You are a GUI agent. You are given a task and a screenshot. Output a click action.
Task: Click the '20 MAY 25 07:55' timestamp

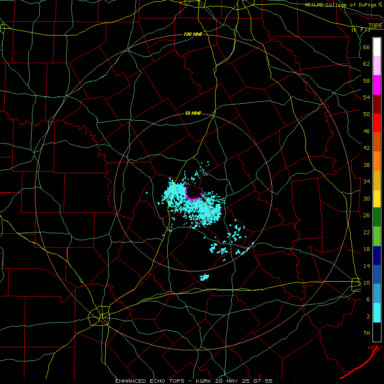(244, 381)
